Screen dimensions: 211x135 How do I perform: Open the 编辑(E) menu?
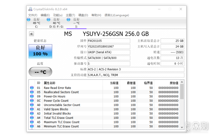tap(45, 15)
